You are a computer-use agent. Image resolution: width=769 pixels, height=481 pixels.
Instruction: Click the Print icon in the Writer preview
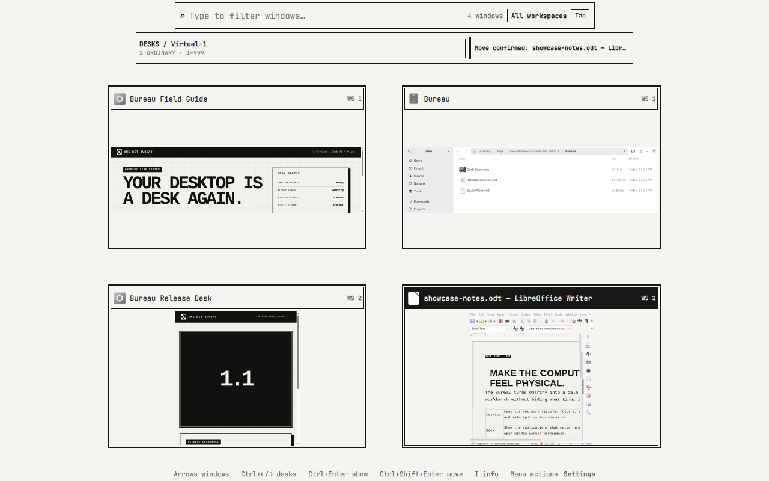coord(508,321)
